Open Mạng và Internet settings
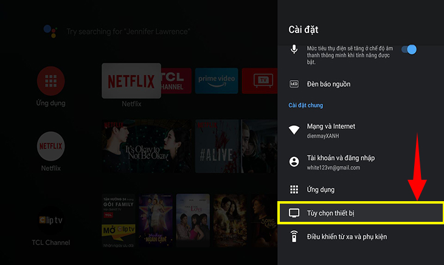Screen dimensions: 444x265 pos(361,131)
